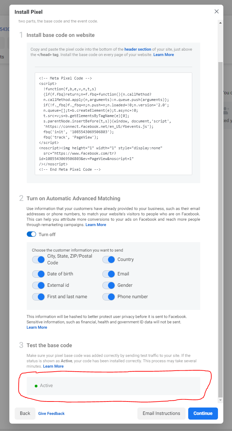Click the '<!-- End Meta Pixel Code -->' line
The width and height of the screenshot is (232, 431).
coord(70,169)
